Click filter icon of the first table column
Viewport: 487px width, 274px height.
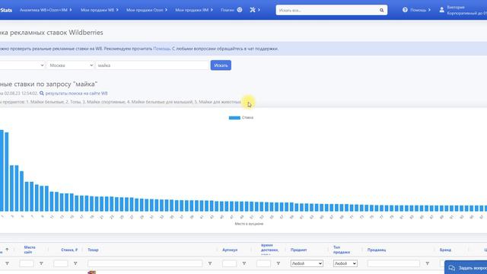point(7,263)
